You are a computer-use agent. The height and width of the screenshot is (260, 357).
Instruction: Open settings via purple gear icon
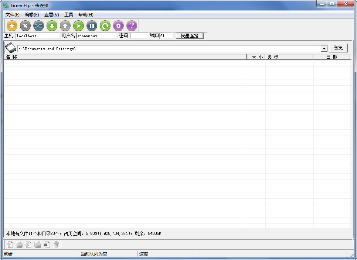point(119,26)
